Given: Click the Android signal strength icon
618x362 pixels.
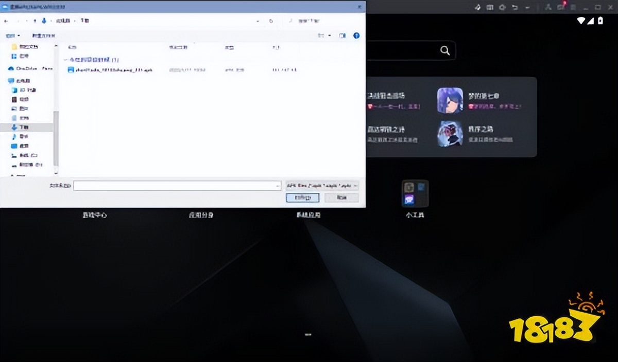Looking at the screenshot, I should 591,21.
